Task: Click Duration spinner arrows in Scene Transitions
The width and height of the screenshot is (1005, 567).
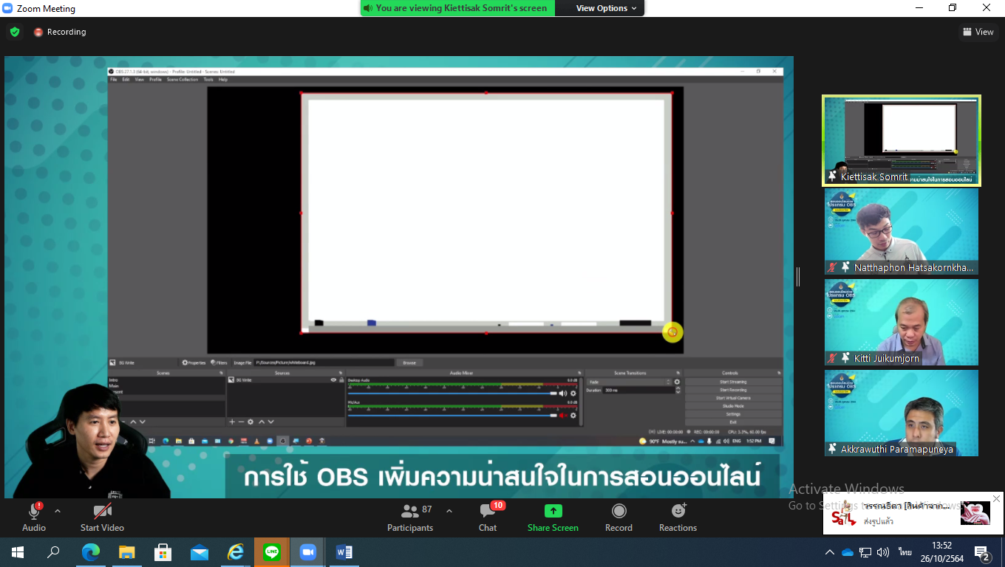Action: [x=678, y=390]
